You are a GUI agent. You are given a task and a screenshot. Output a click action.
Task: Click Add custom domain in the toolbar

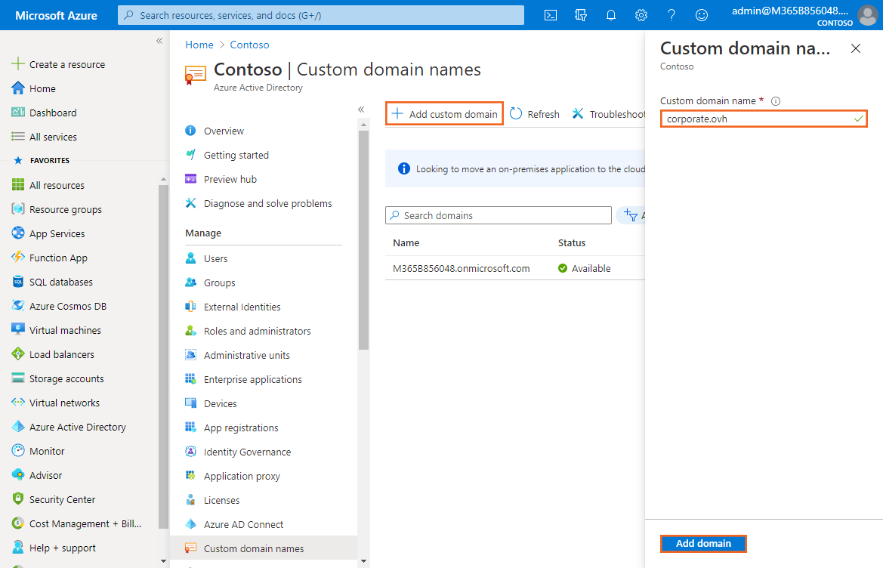pyautogui.click(x=445, y=114)
